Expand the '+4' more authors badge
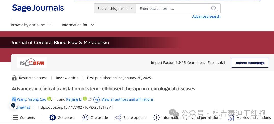274x124 pixels. pos(97,99)
